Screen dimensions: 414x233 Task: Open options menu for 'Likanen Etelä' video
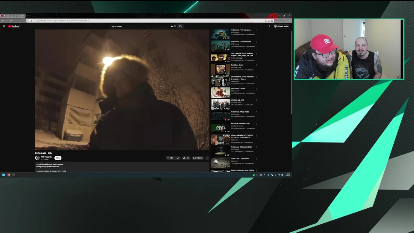256,77
